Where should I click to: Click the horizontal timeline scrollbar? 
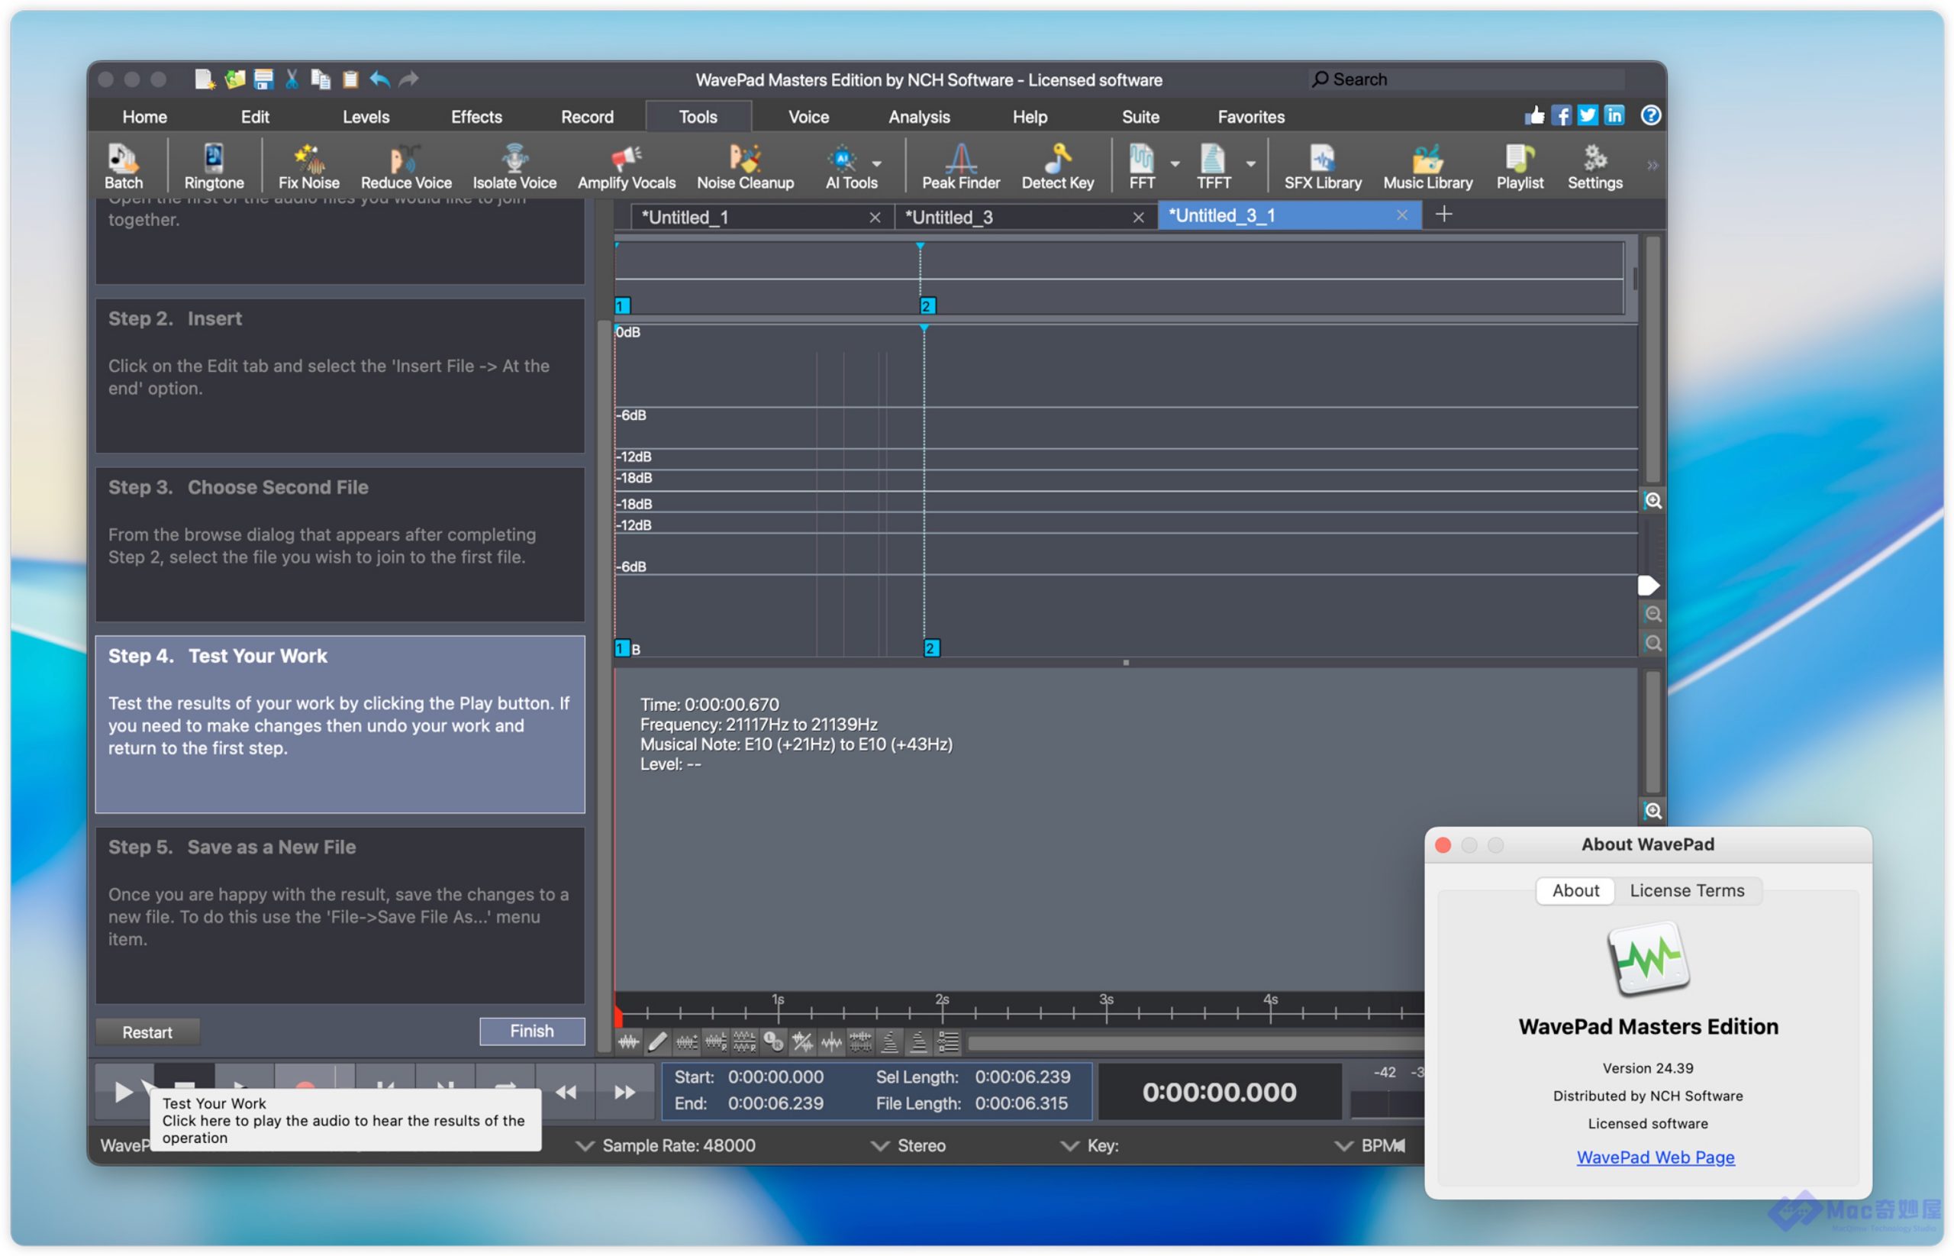pyautogui.click(x=1195, y=1042)
